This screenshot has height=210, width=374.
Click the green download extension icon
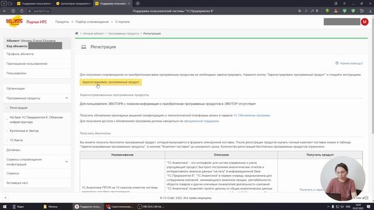pos(327,11)
